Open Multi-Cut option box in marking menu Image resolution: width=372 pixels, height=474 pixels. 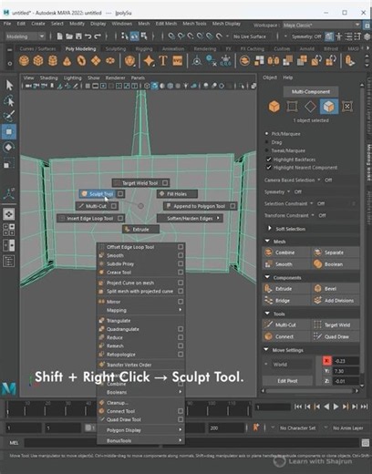(114, 206)
